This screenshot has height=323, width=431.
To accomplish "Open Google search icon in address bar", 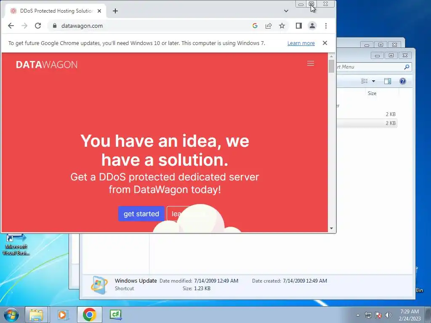I will click(x=255, y=26).
